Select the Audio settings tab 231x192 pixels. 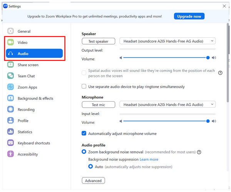pyautogui.click(x=34, y=53)
